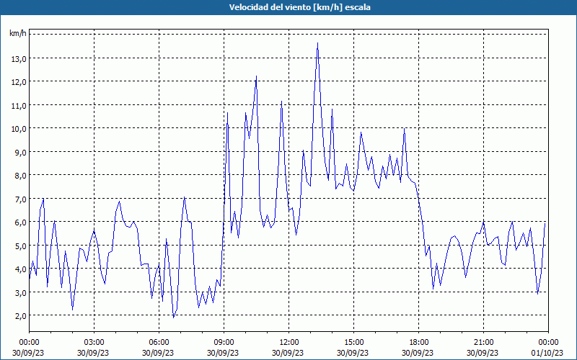
Task: Select the 11,0 y-axis label
Action: click(19, 106)
